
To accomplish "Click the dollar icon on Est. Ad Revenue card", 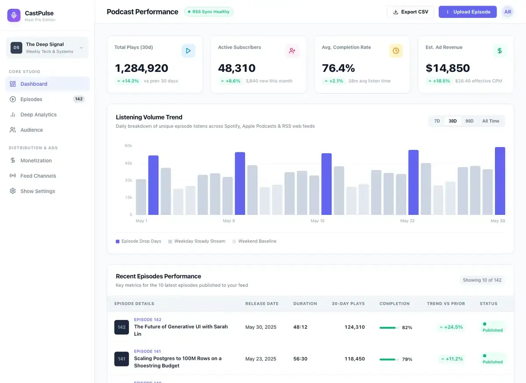I will (499, 51).
